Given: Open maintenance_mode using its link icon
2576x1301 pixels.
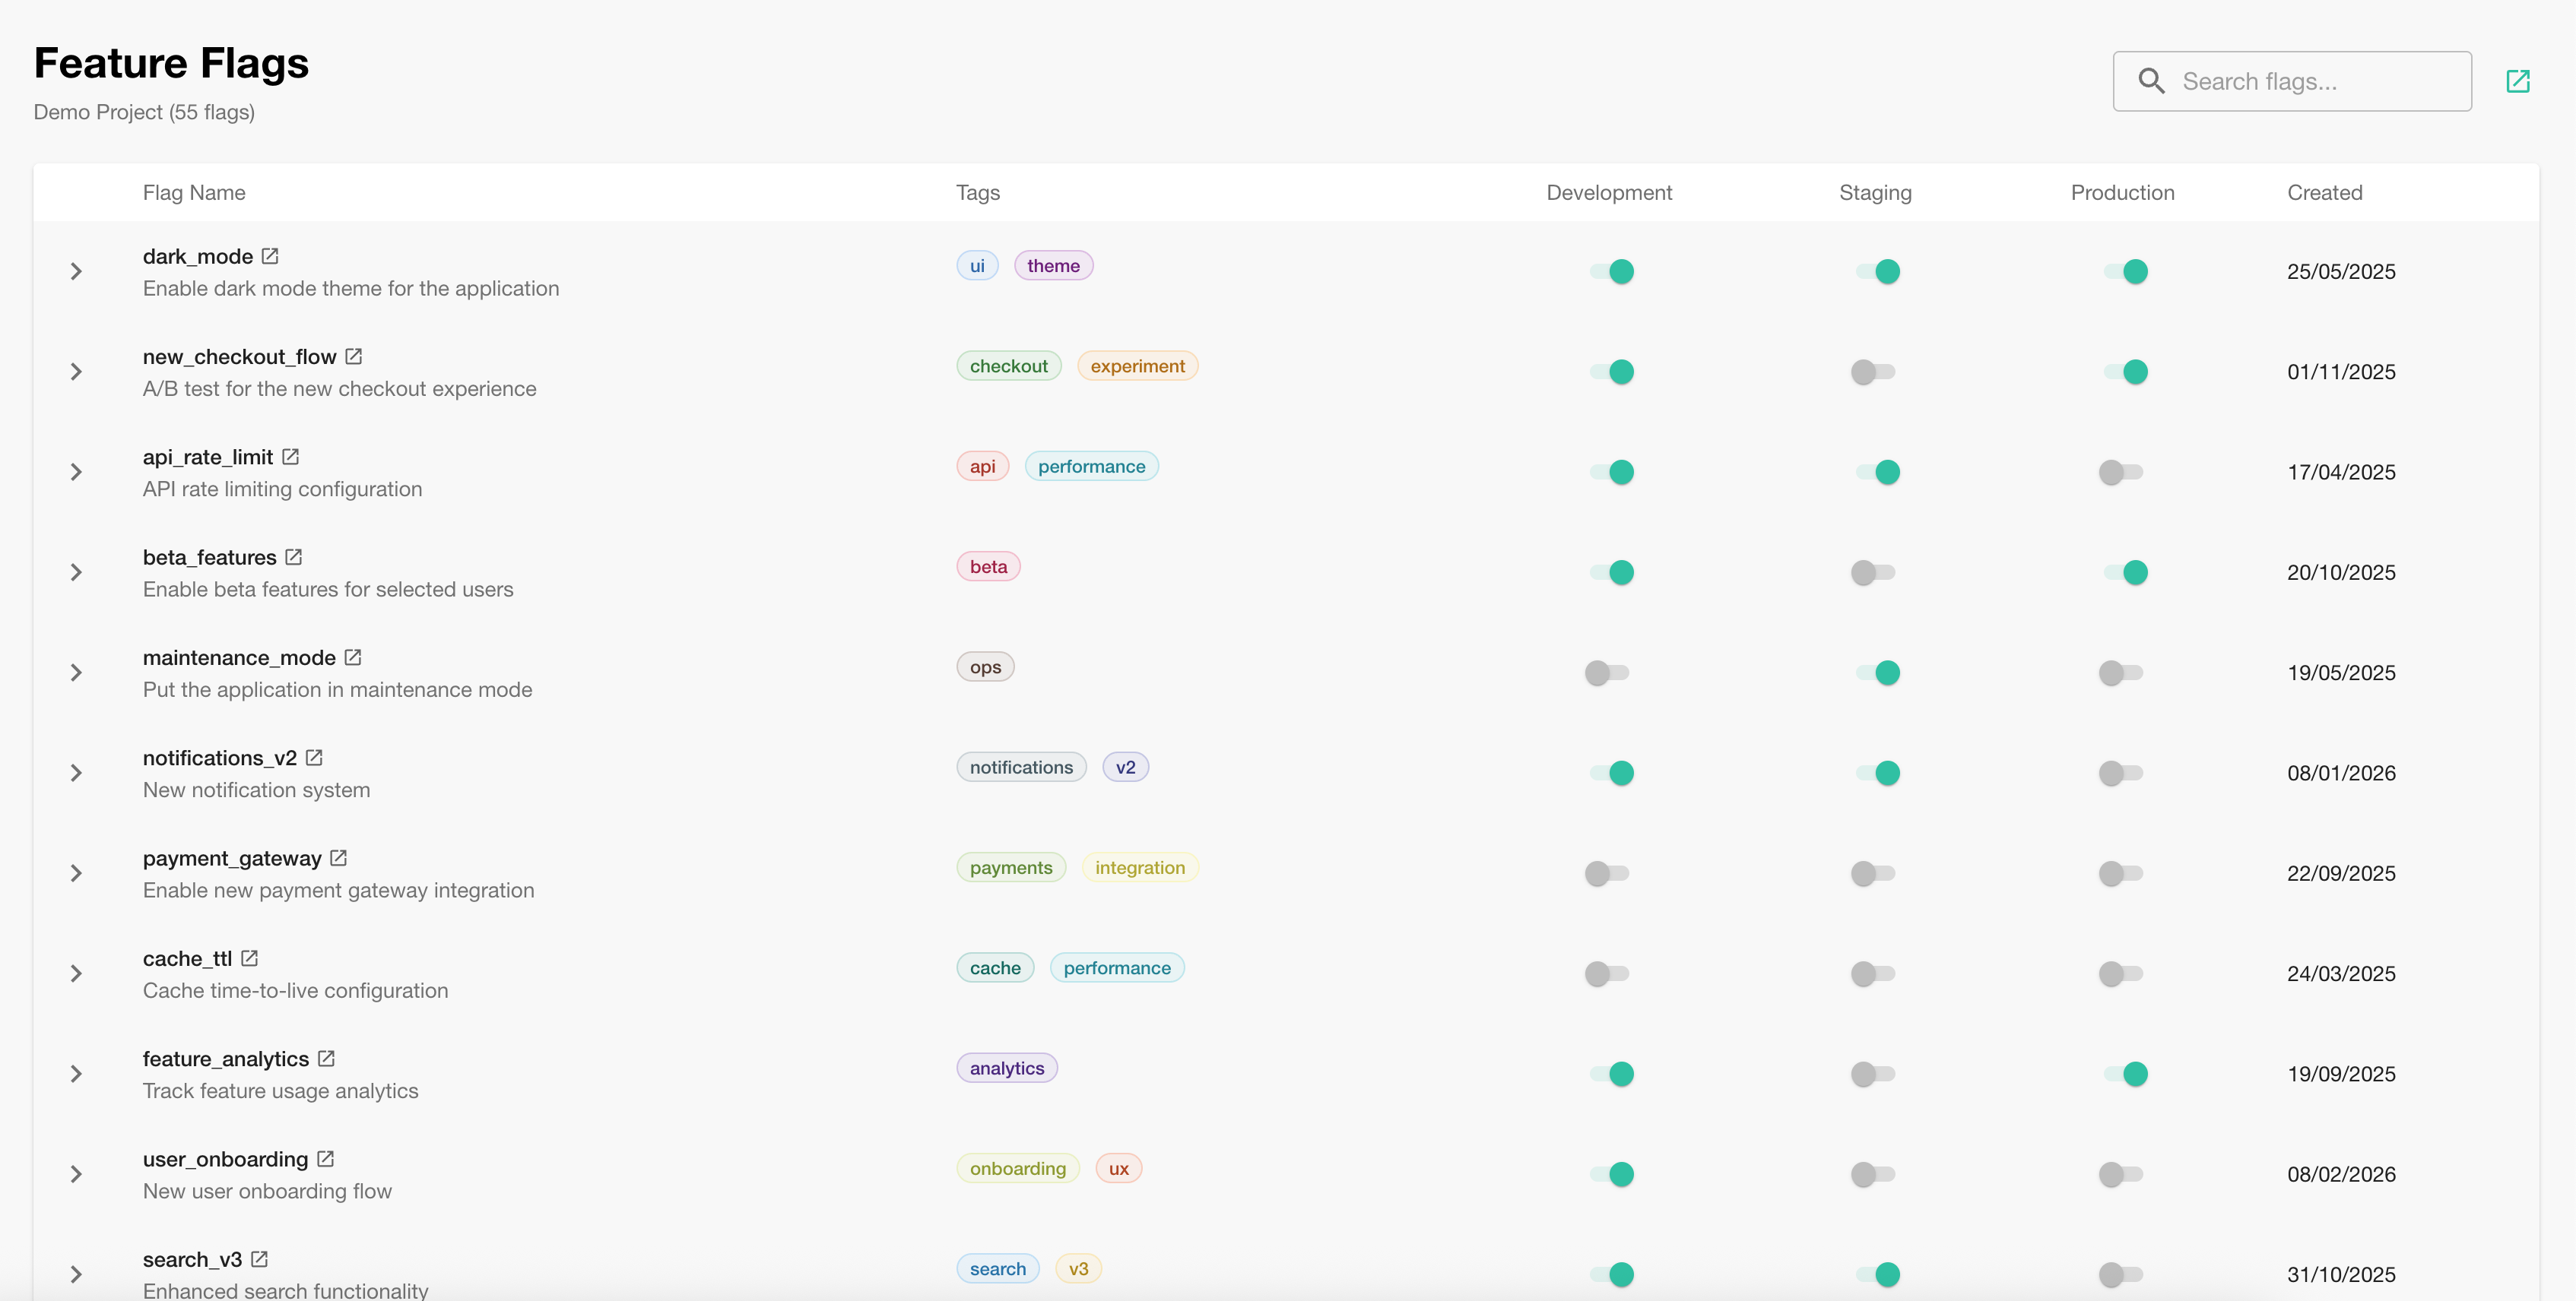Looking at the screenshot, I should click(x=352, y=657).
